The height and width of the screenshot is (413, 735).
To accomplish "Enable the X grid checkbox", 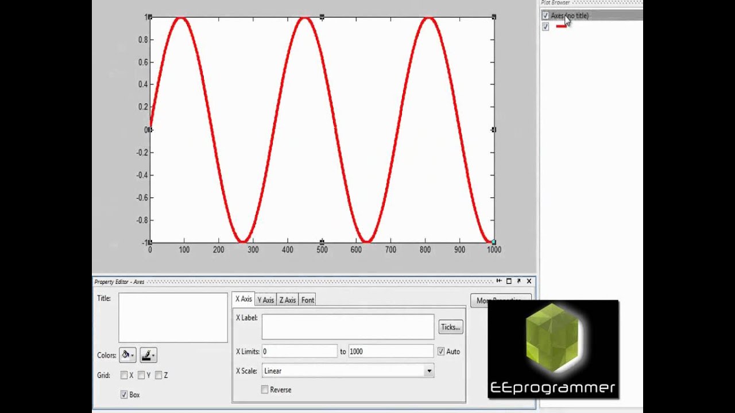I will click(124, 375).
